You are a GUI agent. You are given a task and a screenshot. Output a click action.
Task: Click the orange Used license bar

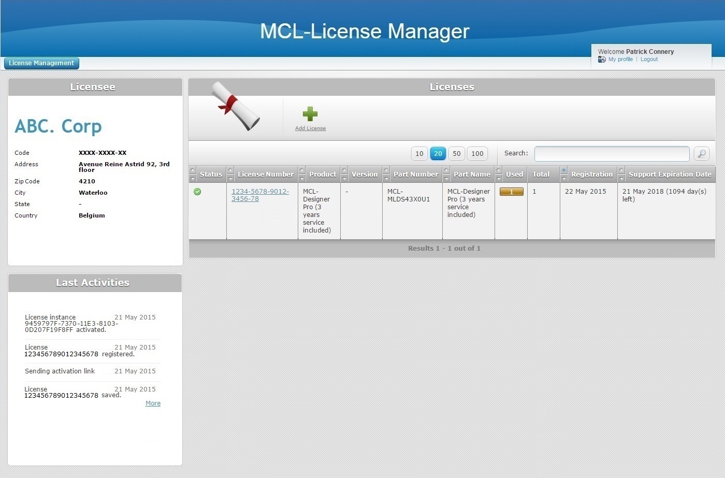click(511, 192)
